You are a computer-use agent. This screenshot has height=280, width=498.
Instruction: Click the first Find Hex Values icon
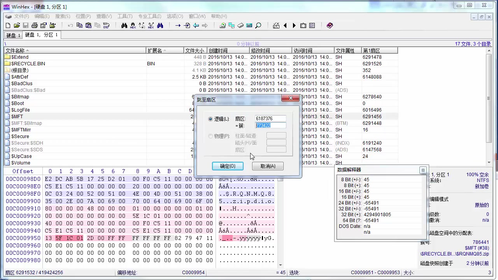(133, 26)
